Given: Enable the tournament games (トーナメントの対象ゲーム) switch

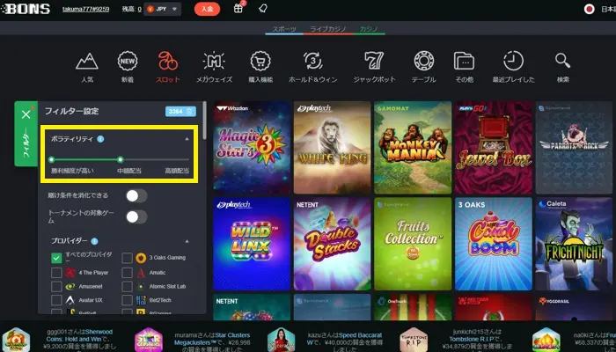Looking at the screenshot, I should [136, 216].
